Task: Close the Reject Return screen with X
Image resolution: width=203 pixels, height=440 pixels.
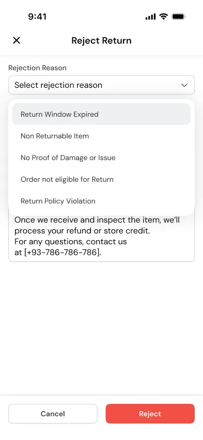Action: [17, 40]
